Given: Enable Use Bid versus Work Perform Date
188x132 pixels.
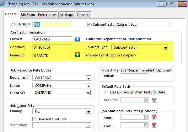Looking at the screenshot, I should click(106, 92).
